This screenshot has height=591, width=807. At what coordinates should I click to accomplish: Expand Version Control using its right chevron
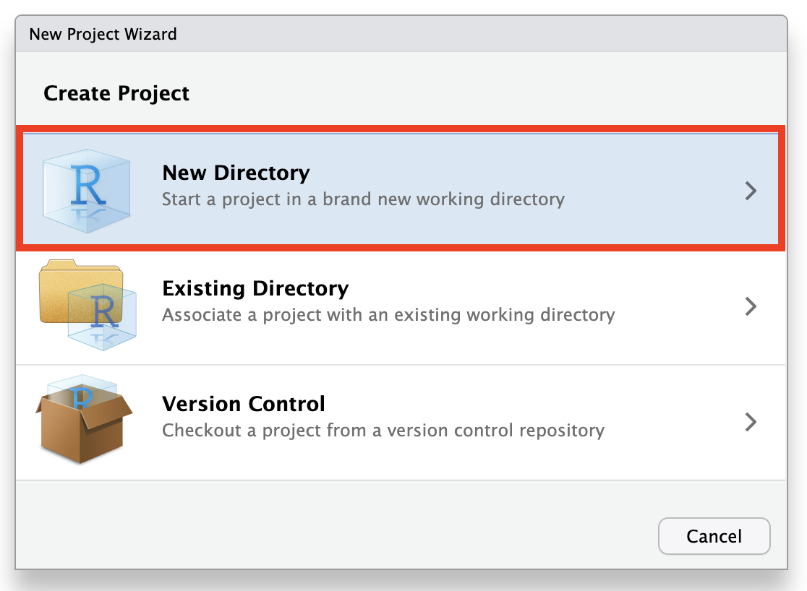click(x=751, y=422)
